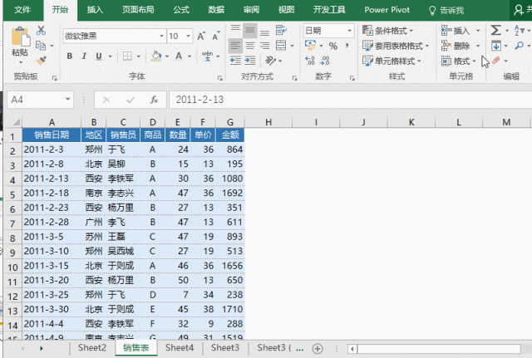
Task: Toggle Bold formatting
Action: (70, 56)
